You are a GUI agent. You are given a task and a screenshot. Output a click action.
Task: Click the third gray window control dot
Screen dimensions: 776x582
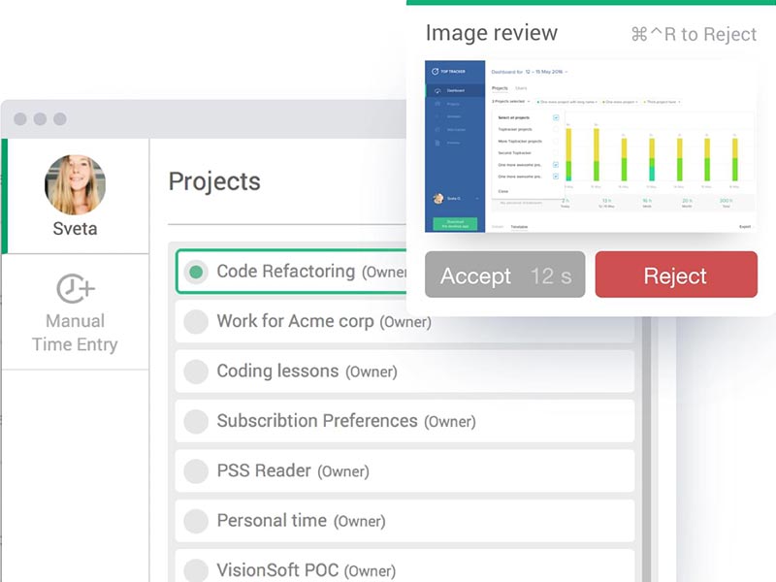(x=59, y=118)
